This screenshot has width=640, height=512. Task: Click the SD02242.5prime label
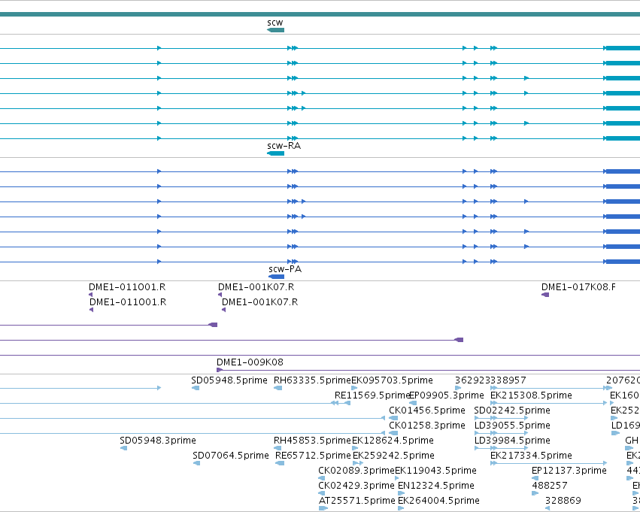pos(512,411)
